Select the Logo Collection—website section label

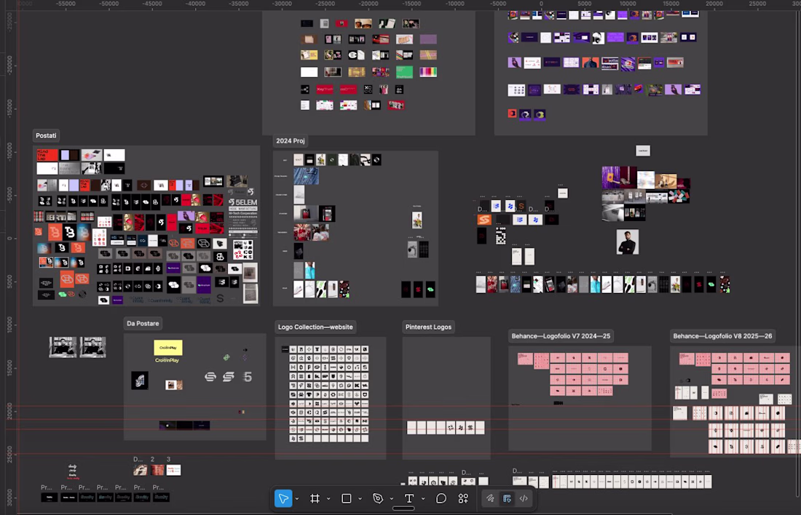point(315,327)
